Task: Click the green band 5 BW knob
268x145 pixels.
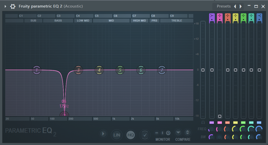Action: (243, 137)
